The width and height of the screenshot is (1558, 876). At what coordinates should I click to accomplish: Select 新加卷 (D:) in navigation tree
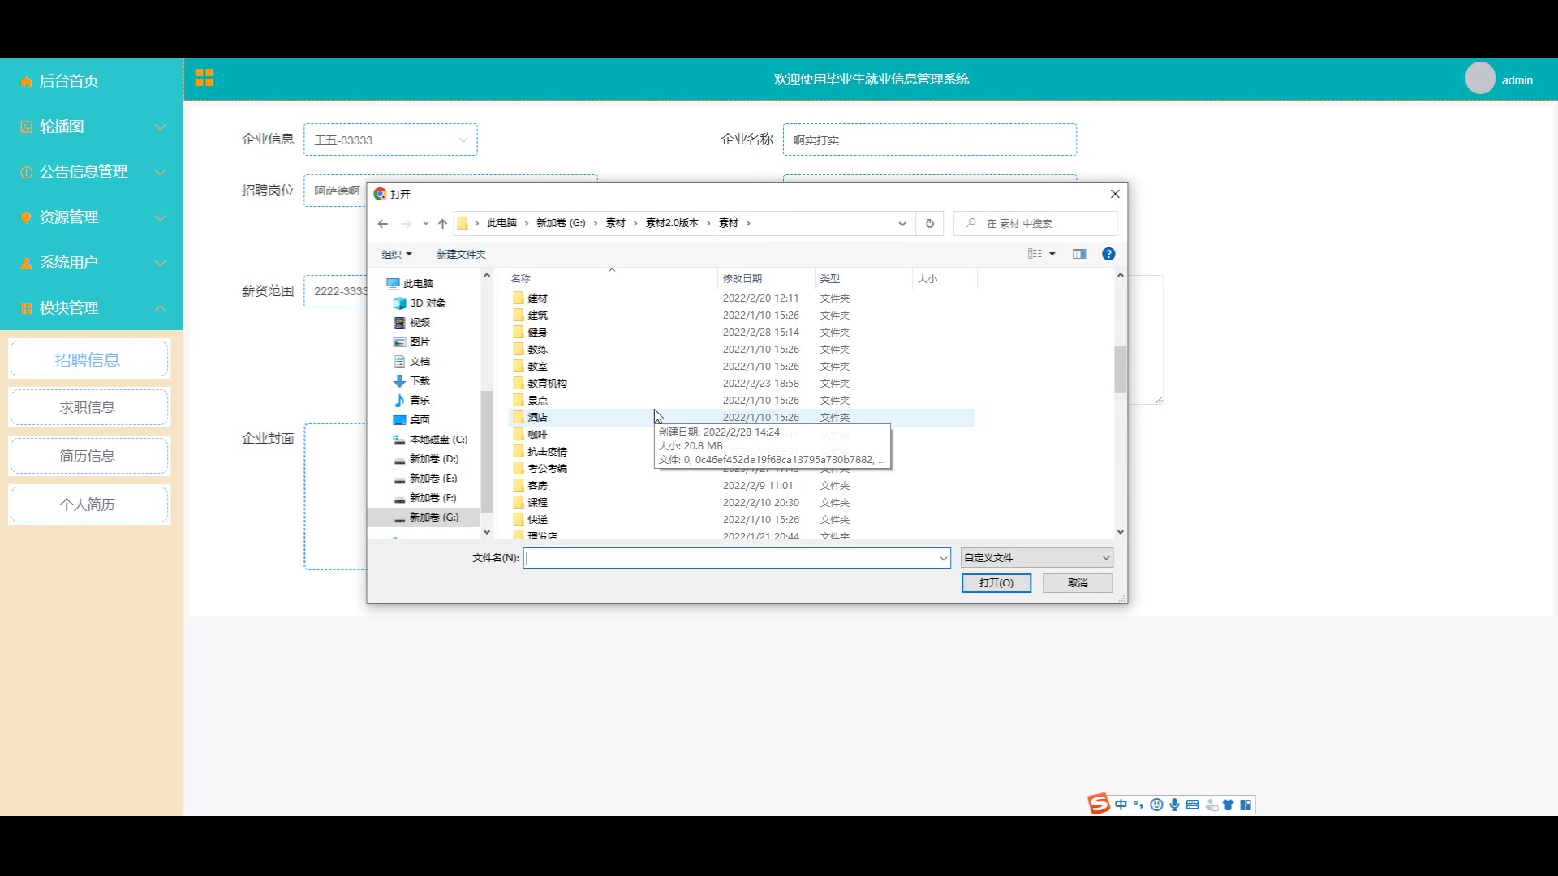[x=433, y=459]
